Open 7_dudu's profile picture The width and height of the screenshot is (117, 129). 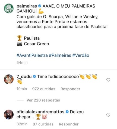9,79
